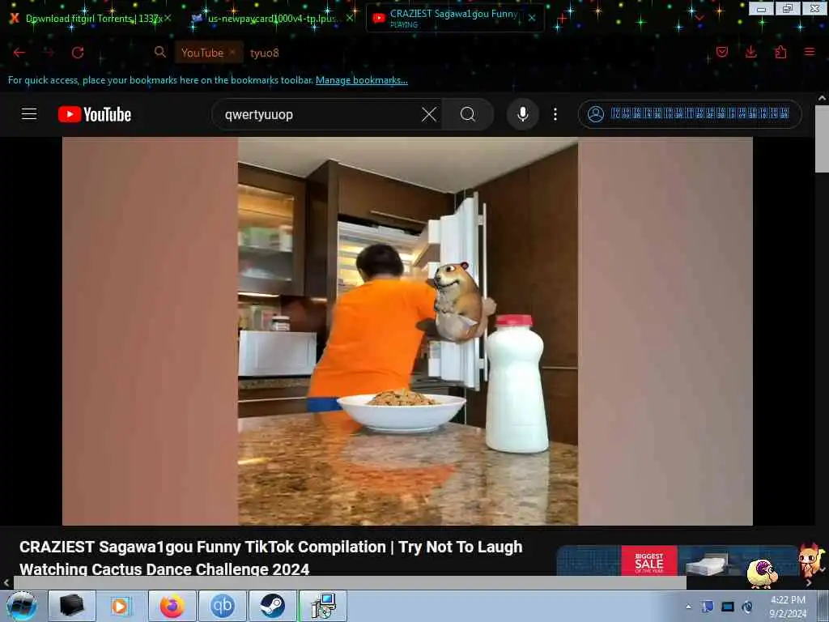Expand the list-all-tabs chevron in tab bar
This screenshot has height=622, width=829.
[699, 18]
